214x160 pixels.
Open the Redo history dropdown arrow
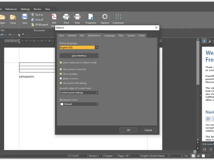pos(14,35)
